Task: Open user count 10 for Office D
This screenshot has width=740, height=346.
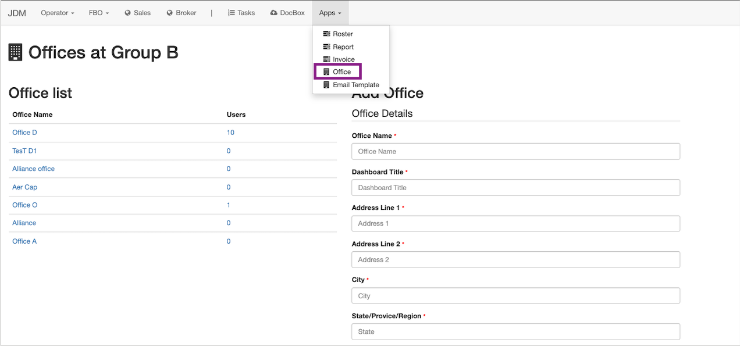Action: tap(230, 133)
